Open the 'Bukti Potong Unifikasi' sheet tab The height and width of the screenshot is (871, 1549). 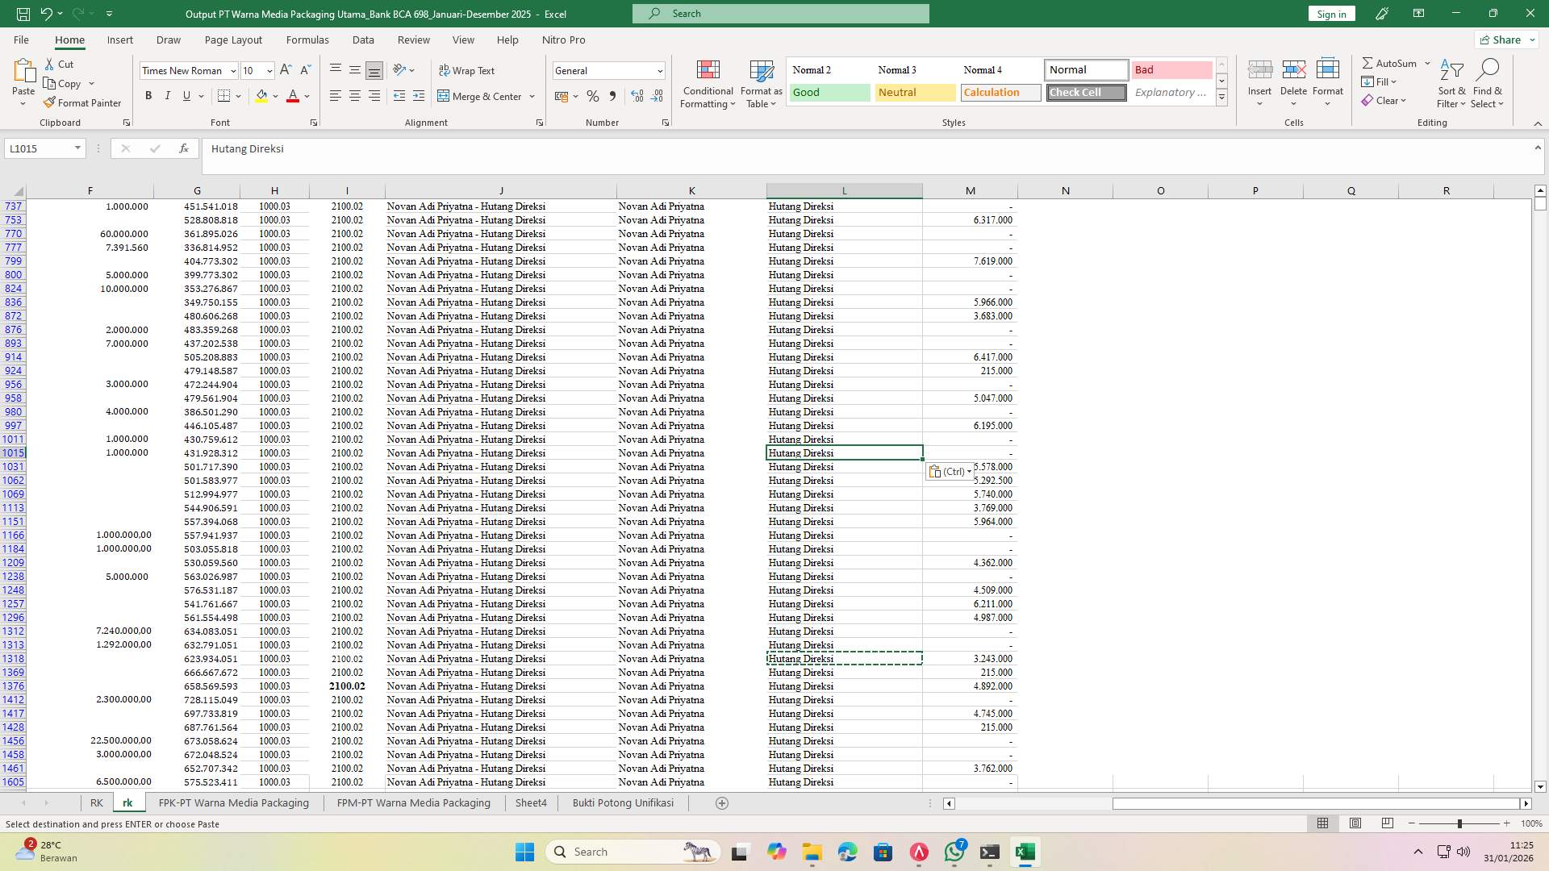click(622, 802)
